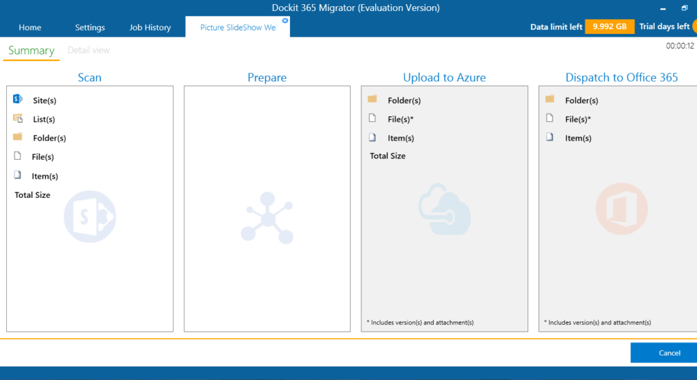Image resolution: width=697 pixels, height=380 pixels.
Task: Click the Item(s) icon in Scan panel
Action: tap(18, 175)
